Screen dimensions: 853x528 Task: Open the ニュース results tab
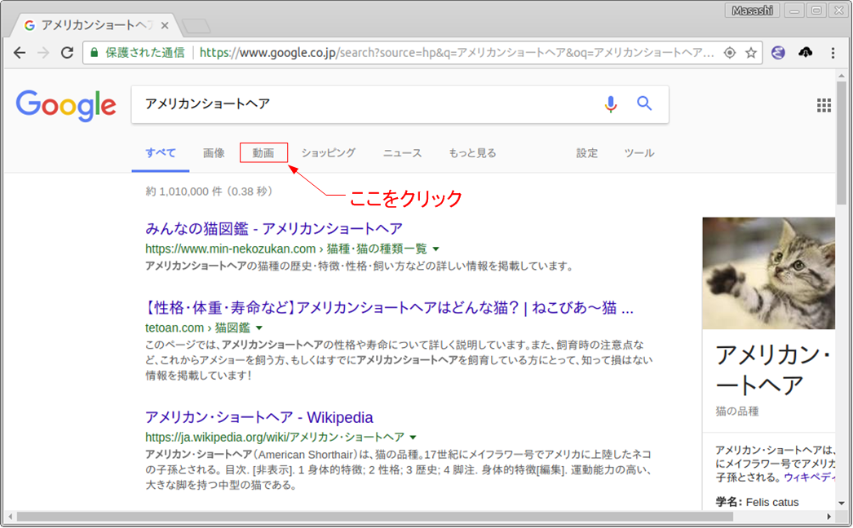pyautogui.click(x=403, y=153)
